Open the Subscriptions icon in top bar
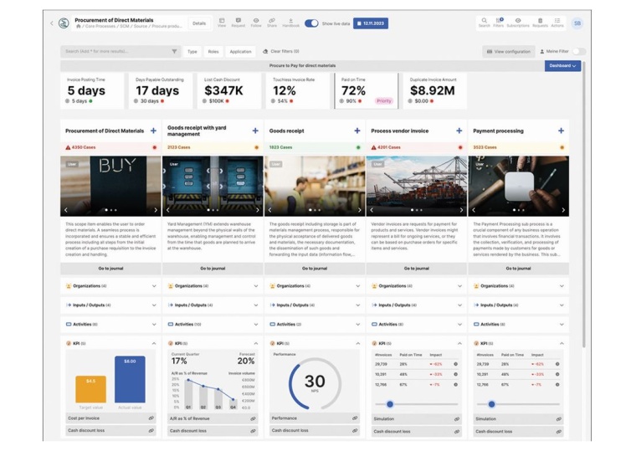636x451 pixels. tap(518, 21)
